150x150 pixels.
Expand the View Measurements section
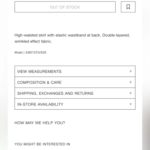[75, 71]
